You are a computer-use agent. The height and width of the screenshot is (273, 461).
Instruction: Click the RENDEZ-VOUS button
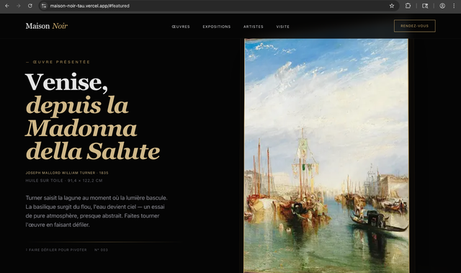(x=415, y=26)
